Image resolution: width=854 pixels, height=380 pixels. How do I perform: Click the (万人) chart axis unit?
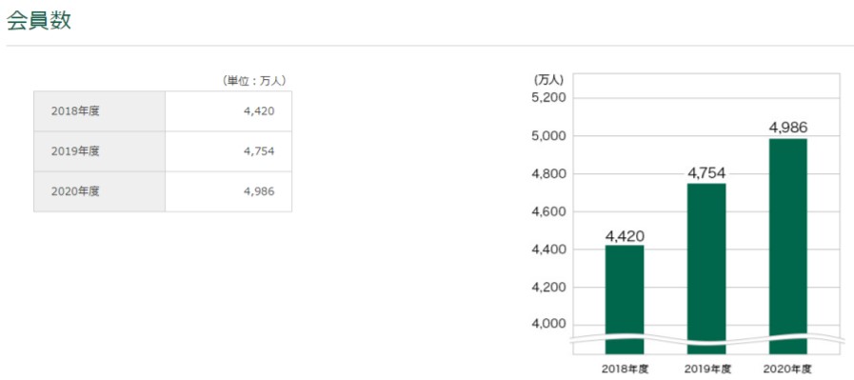tap(548, 80)
